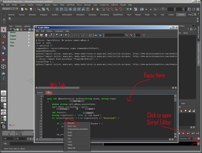Select the arrow Select Tool in toolbox
Image resolution: width=202 pixels, height=153 pixels.
click(x=4, y=30)
